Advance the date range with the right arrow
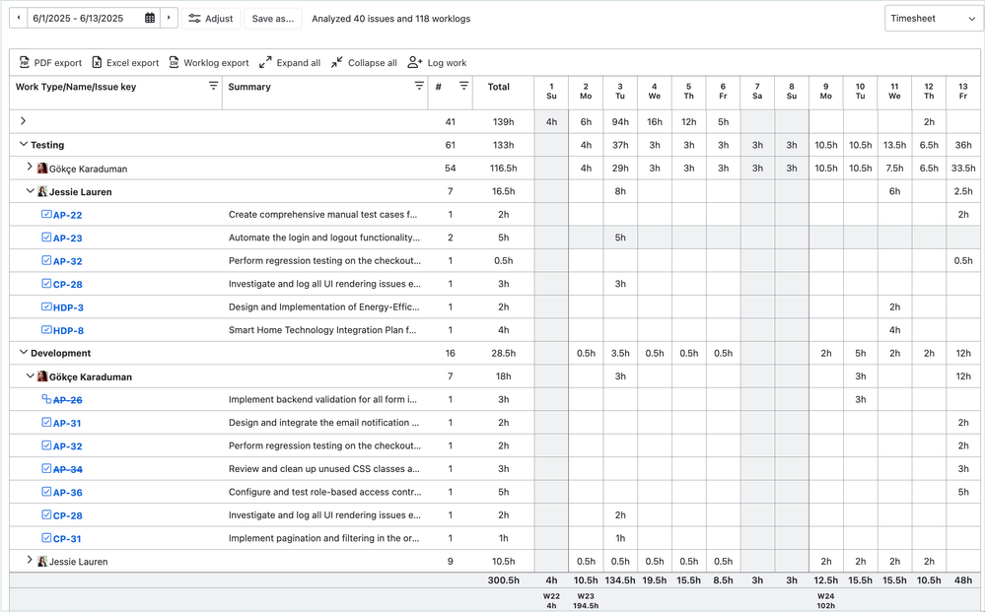Viewport: 985px width, 612px height. click(168, 18)
